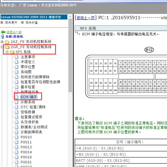Screen dimensions: 167x167
Task: Open the 注意事项 page
Action: [x=28, y=57]
